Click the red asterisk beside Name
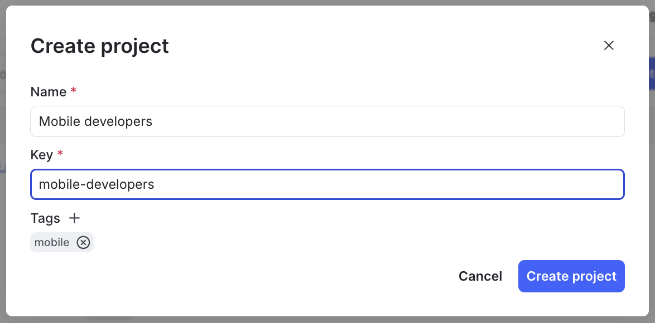This screenshot has width=655, height=323. (x=73, y=91)
